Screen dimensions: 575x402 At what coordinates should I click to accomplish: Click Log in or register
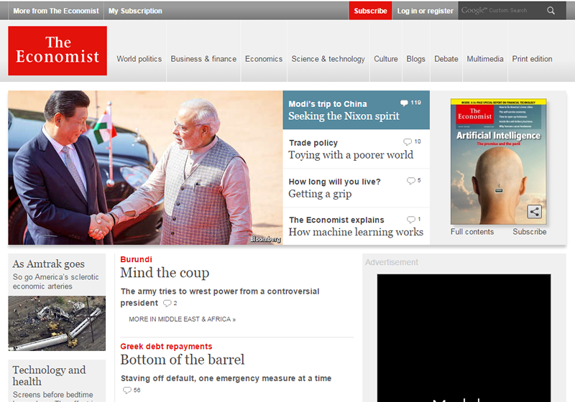click(425, 11)
